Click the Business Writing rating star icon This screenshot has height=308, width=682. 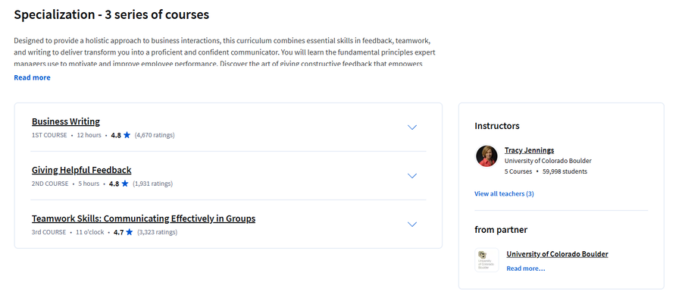click(127, 135)
